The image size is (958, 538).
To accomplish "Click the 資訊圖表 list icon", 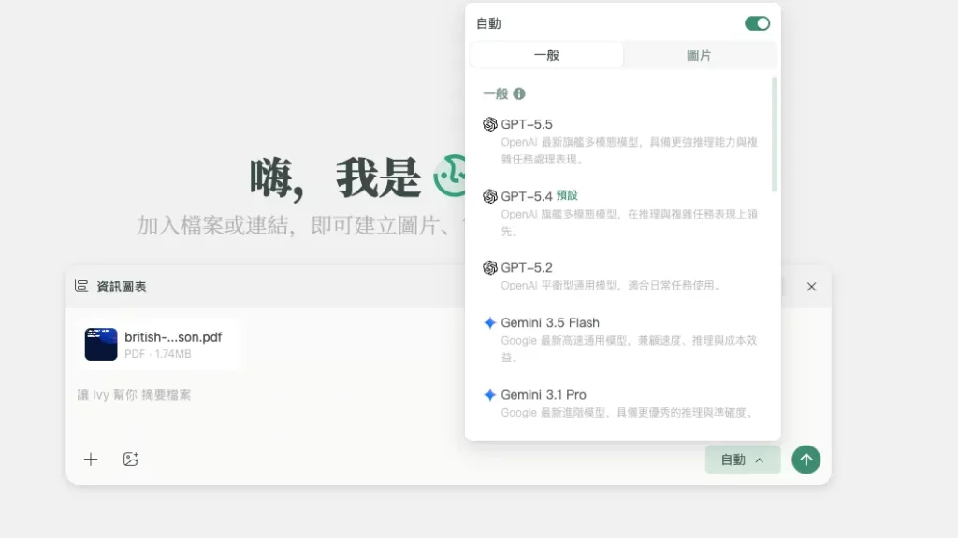I will click(81, 286).
